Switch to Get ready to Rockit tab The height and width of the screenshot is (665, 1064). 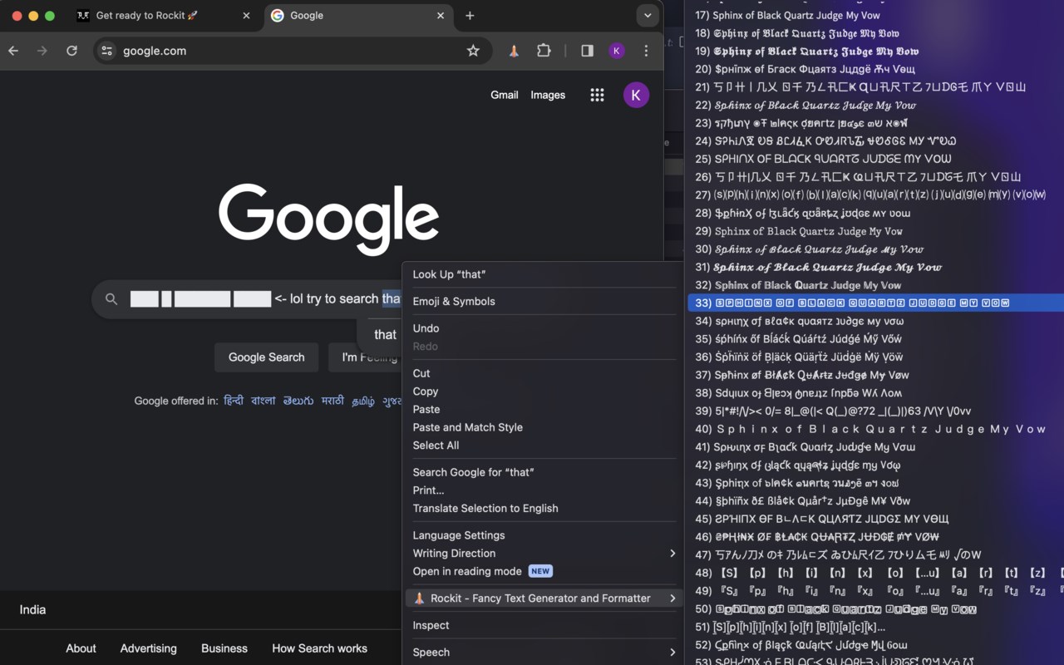tap(165, 16)
